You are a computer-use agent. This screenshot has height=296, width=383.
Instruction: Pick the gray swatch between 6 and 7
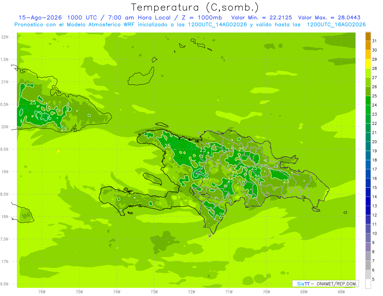point(368,265)
